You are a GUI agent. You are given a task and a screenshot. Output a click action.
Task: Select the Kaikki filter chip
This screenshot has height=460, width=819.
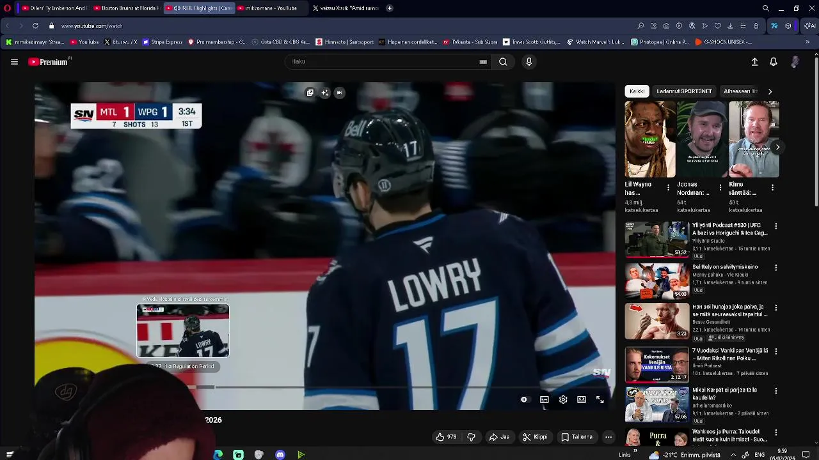point(637,91)
